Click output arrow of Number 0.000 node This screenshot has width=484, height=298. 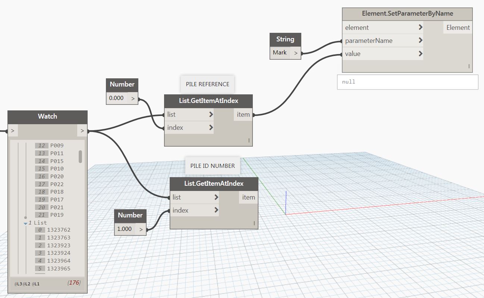click(x=133, y=98)
